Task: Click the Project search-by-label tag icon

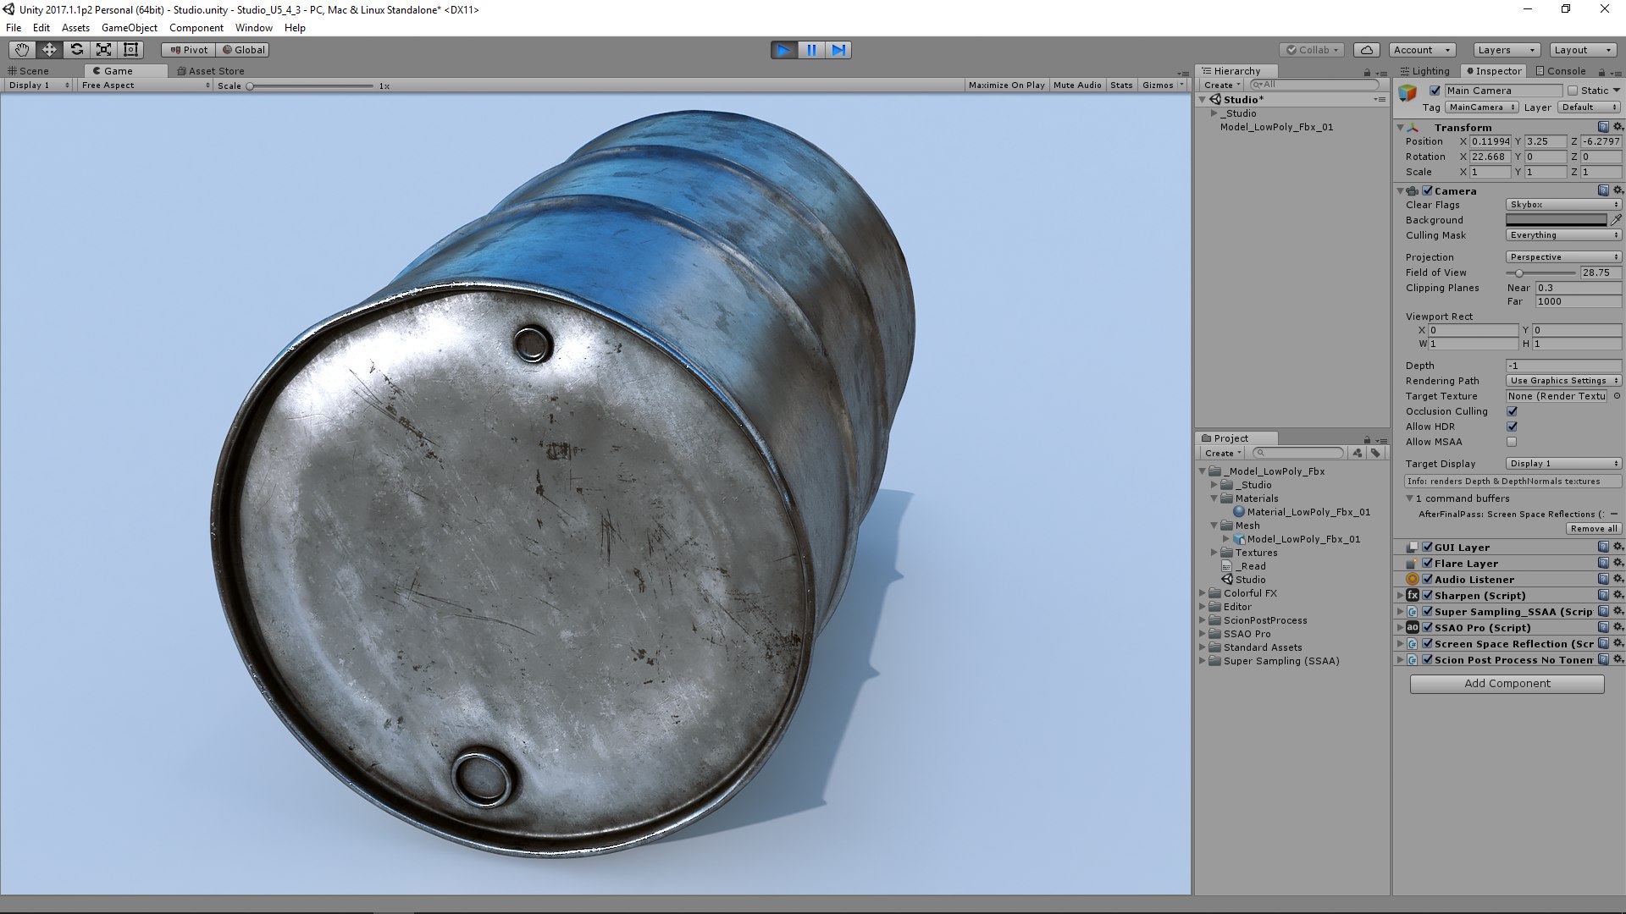Action: [1375, 453]
